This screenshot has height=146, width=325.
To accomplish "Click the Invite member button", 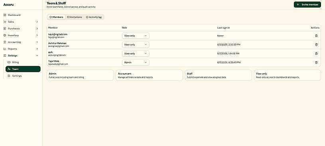I will pos(307,4).
